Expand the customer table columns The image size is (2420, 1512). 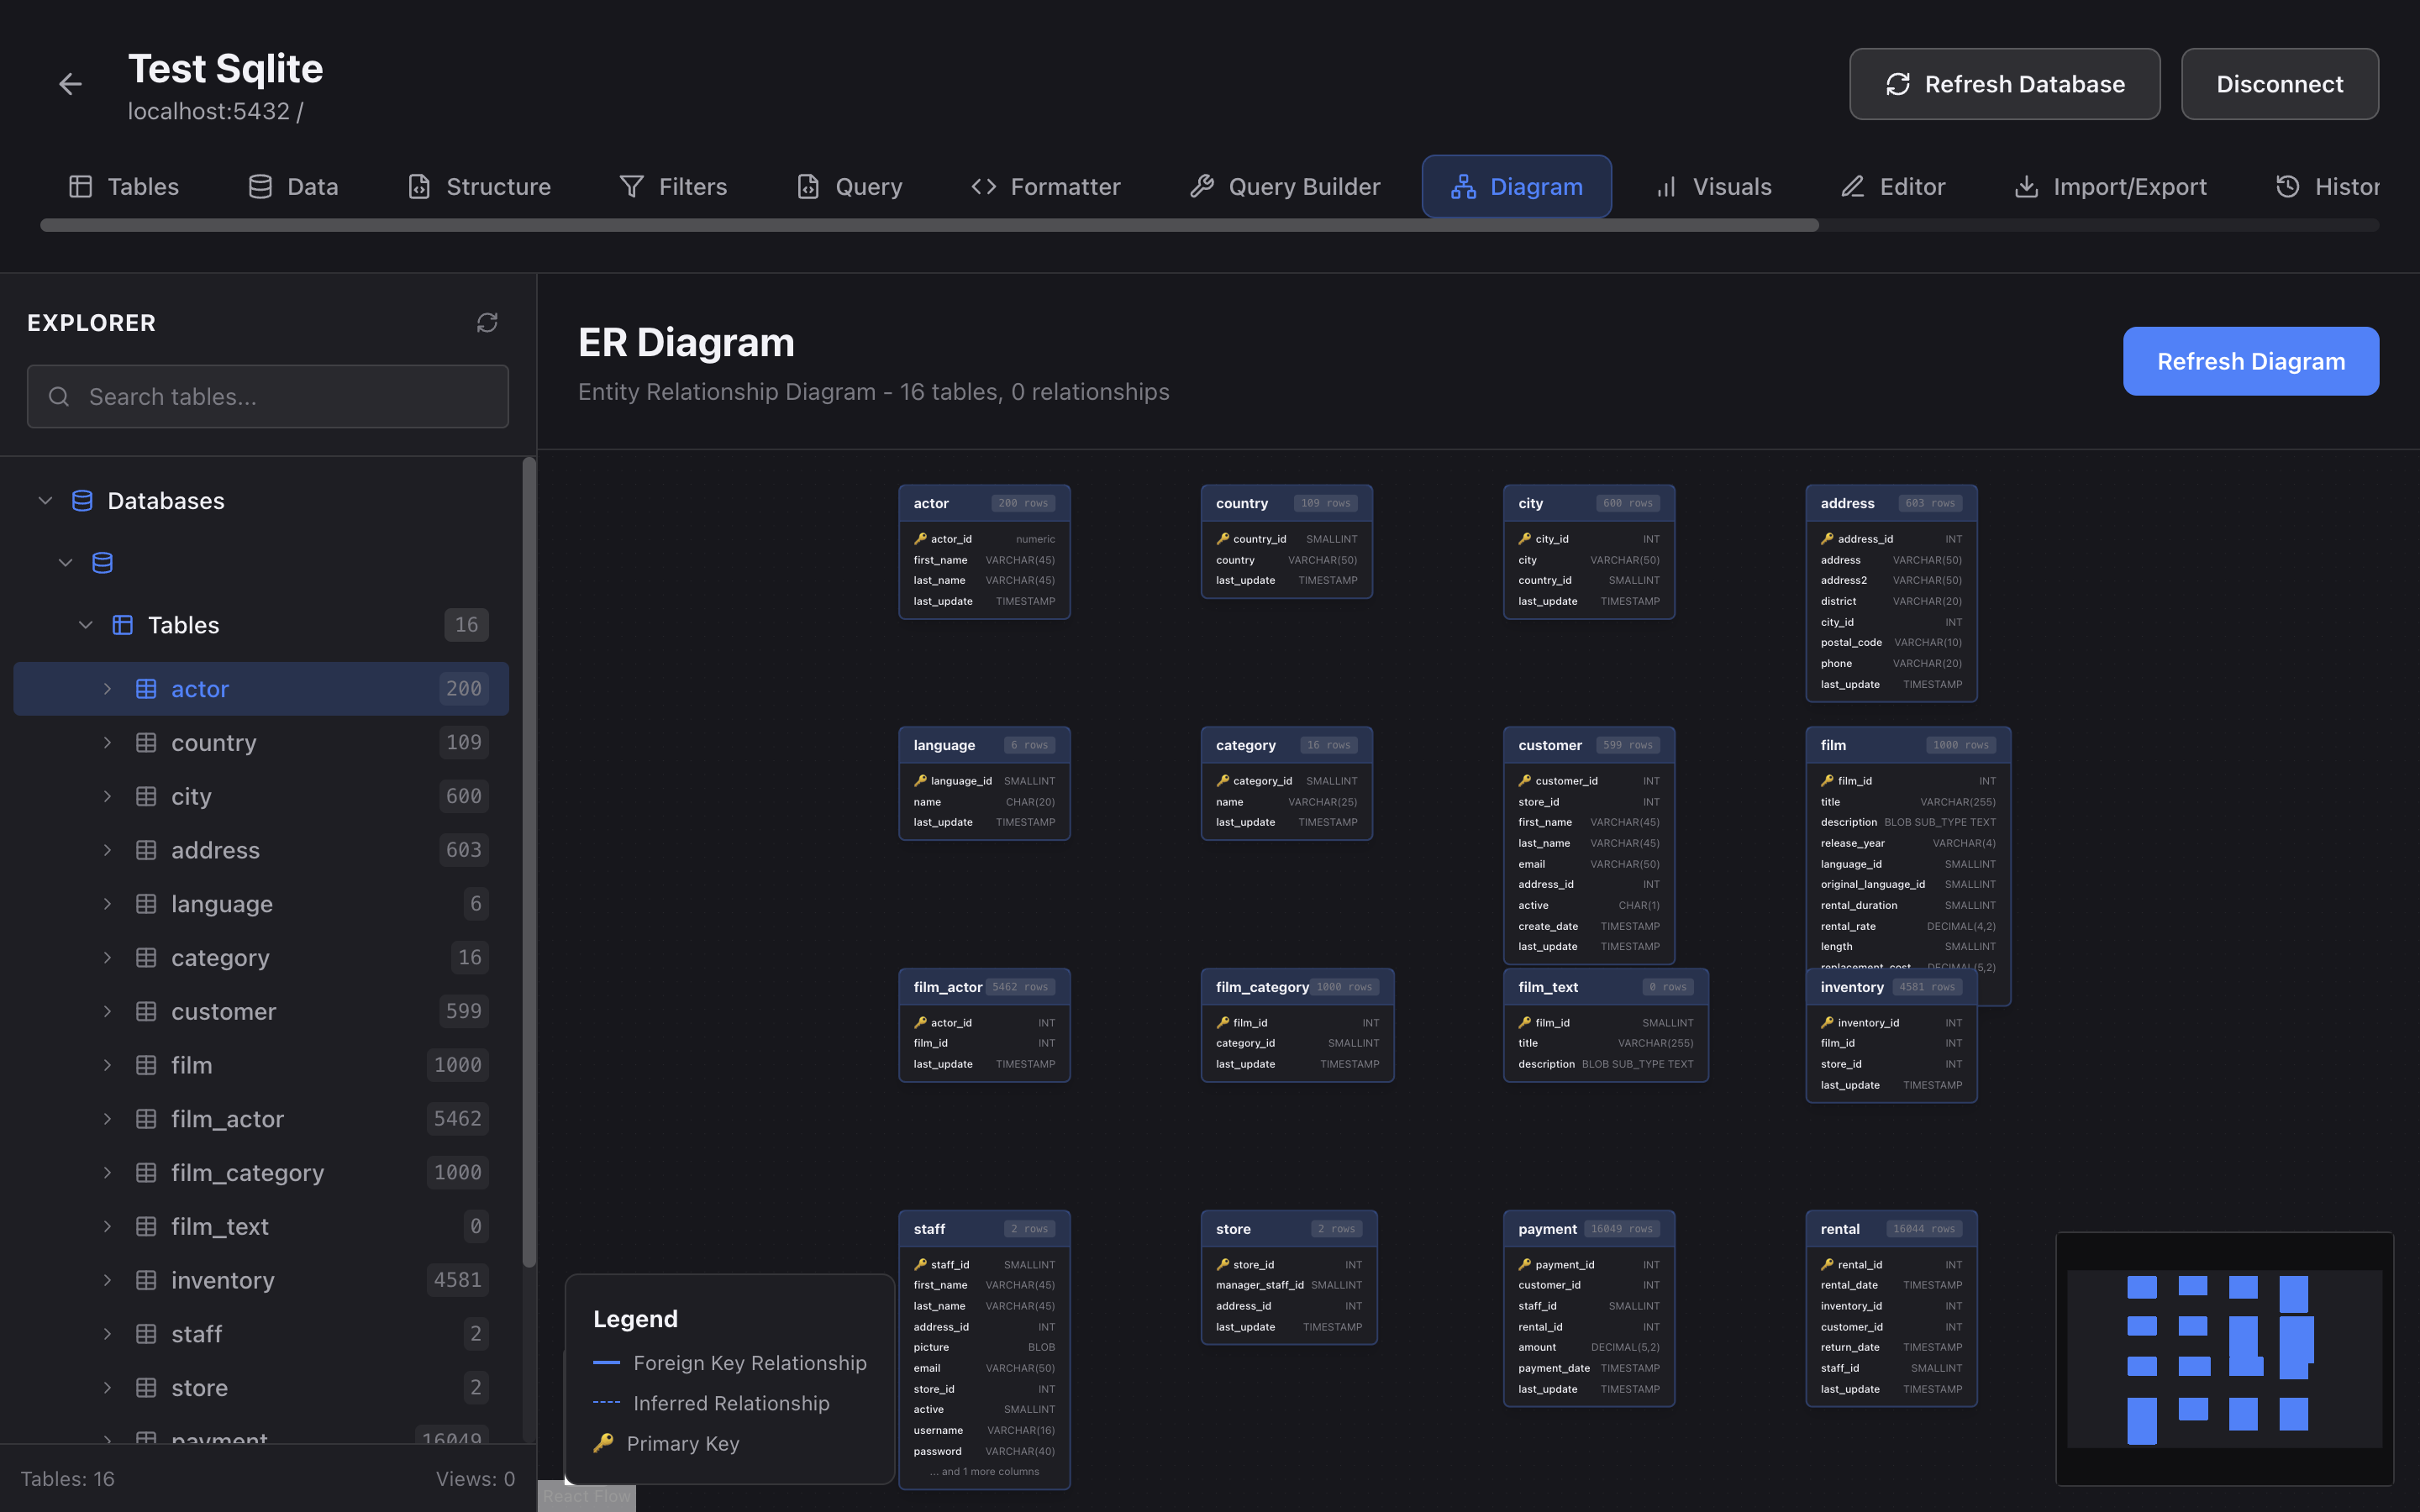(x=107, y=1011)
